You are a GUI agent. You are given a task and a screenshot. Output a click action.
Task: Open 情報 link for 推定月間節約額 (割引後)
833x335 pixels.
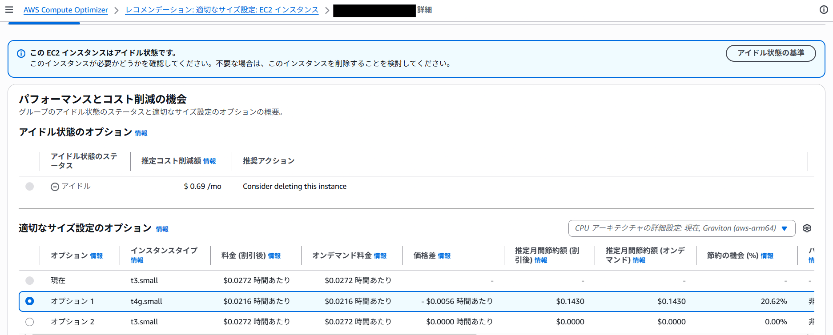pyautogui.click(x=541, y=260)
